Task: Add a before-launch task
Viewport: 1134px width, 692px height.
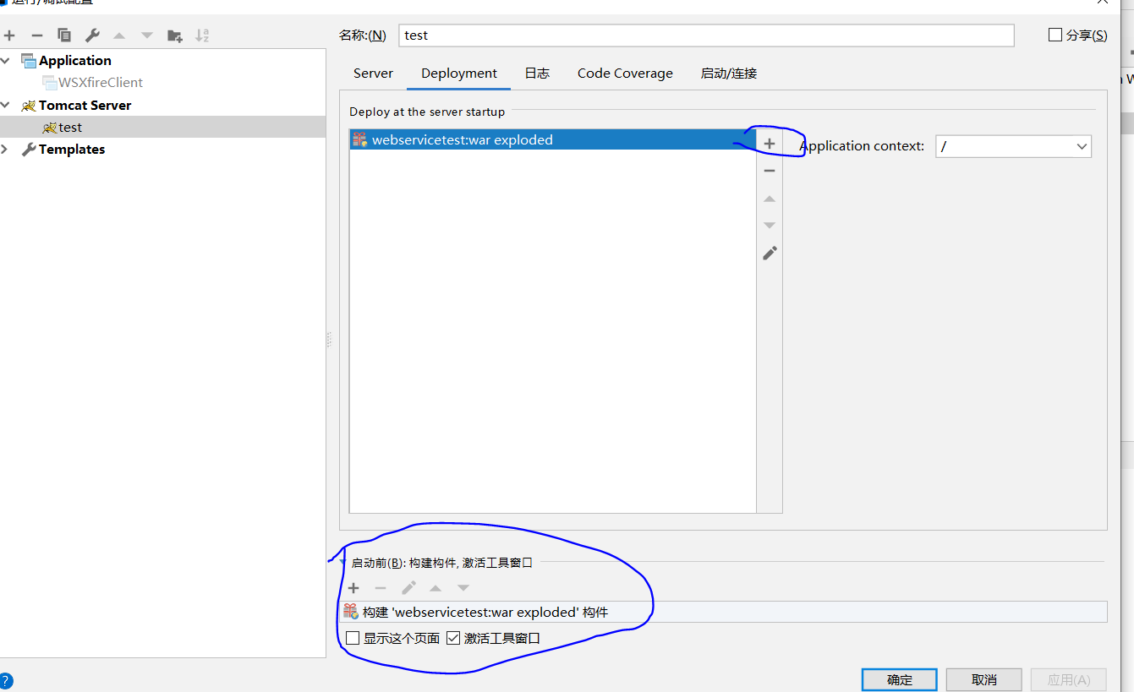Action: tap(353, 588)
